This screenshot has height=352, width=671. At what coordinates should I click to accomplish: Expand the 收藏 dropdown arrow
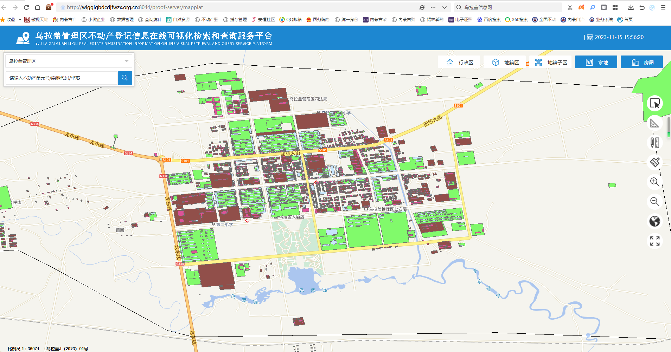click(x=20, y=20)
